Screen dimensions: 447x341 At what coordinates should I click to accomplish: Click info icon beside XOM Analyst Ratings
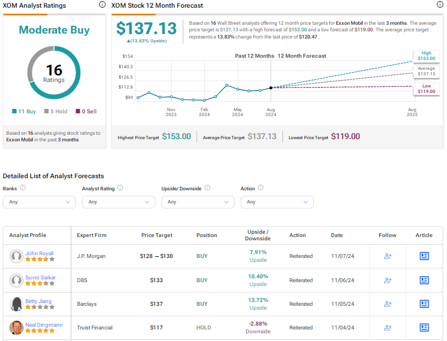(102, 5)
